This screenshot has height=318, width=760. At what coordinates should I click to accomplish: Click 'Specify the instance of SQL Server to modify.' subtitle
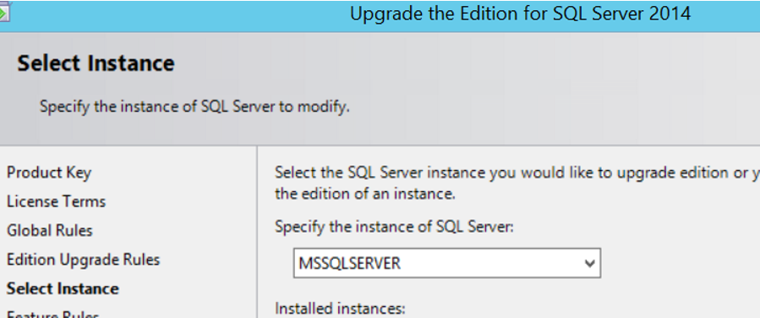coord(194,107)
